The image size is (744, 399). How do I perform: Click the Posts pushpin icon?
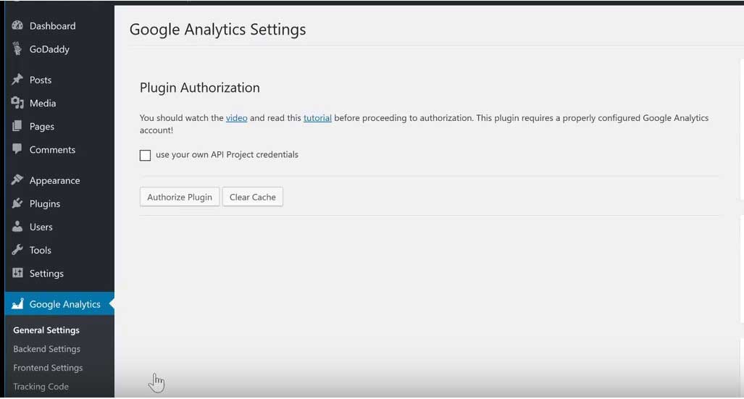pos(17,80)
